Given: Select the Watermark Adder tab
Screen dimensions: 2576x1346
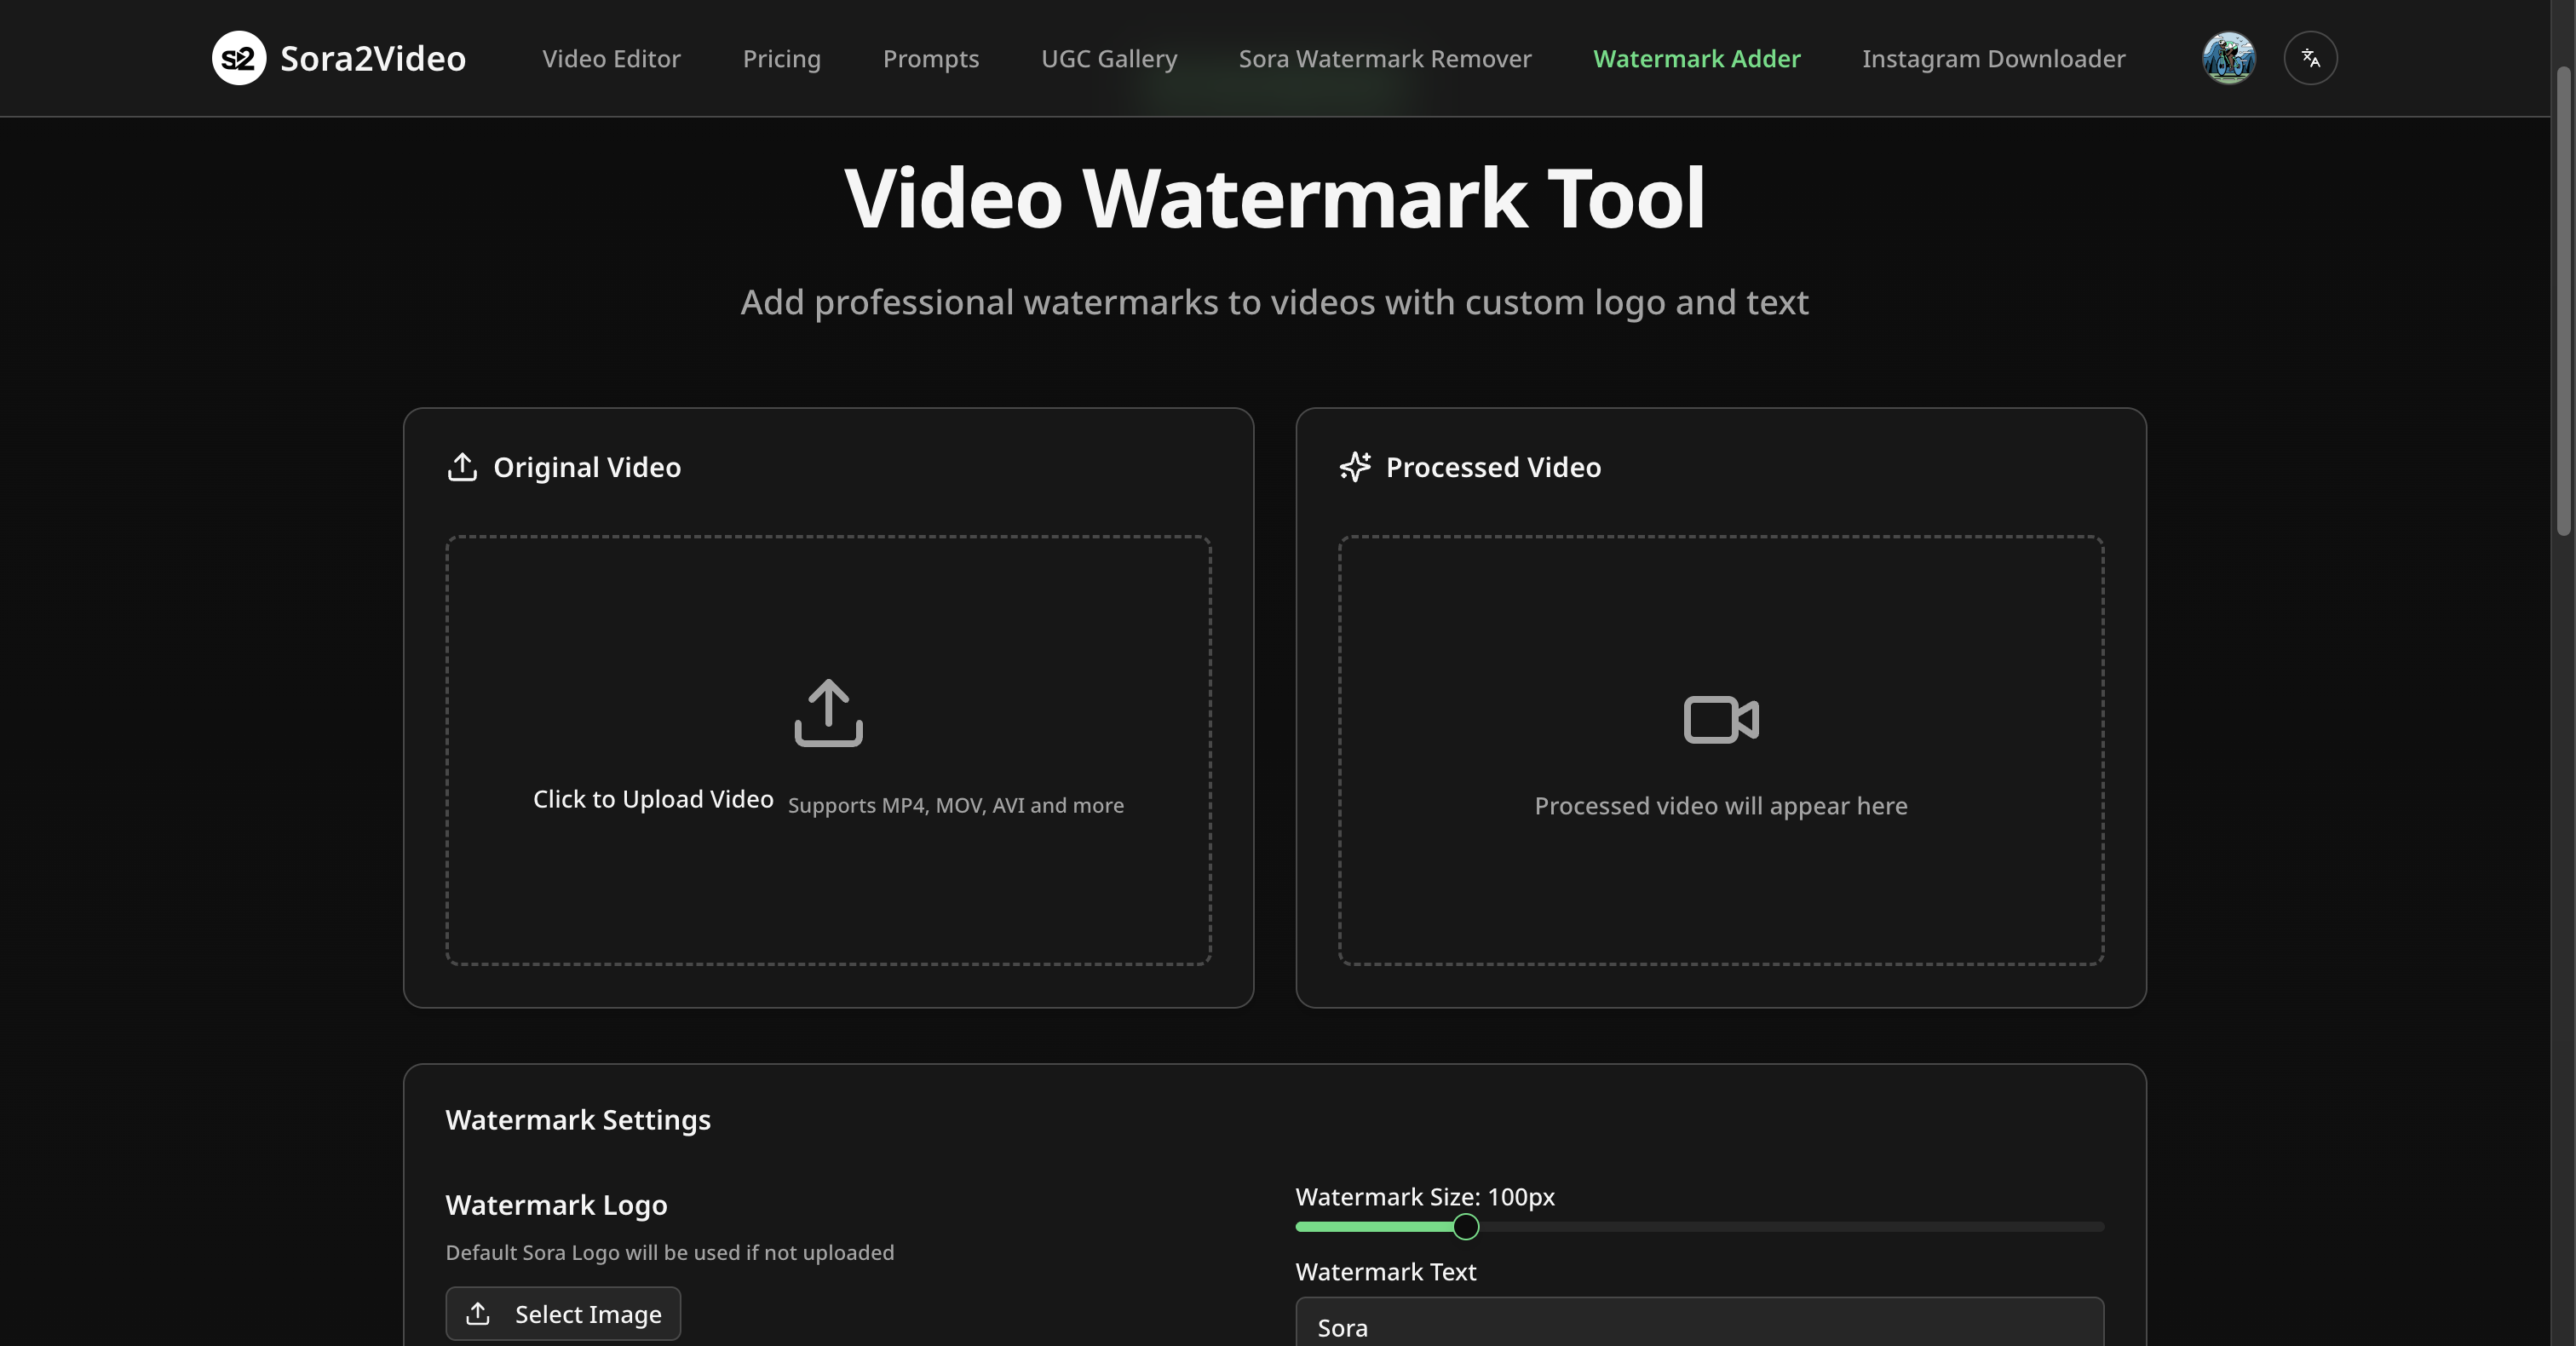Looking at the screenshot, I should coord(1696,59).
